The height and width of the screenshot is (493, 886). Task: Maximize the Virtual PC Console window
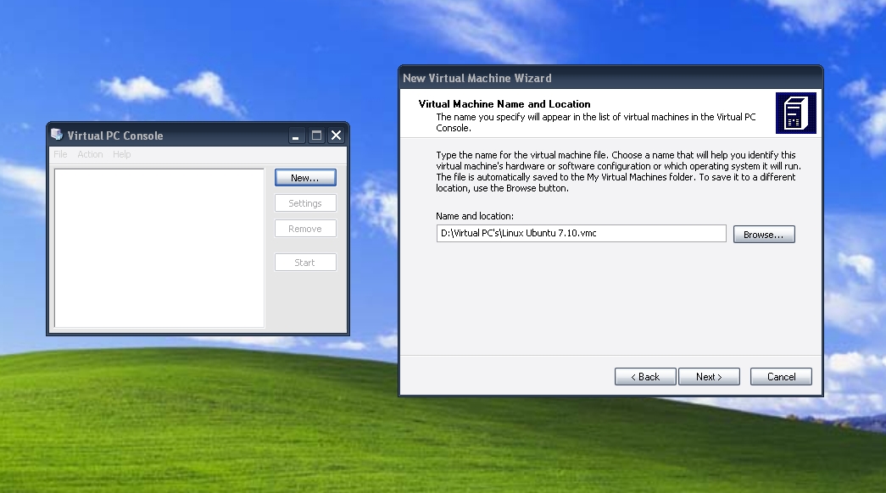(x=316, y=136)
